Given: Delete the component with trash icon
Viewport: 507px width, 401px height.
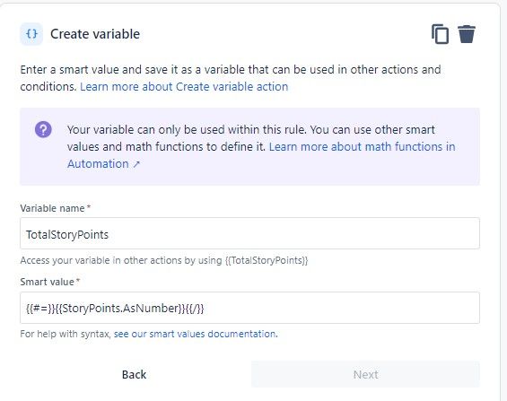Looking at the screenshot, I should (x=467, y=34).
